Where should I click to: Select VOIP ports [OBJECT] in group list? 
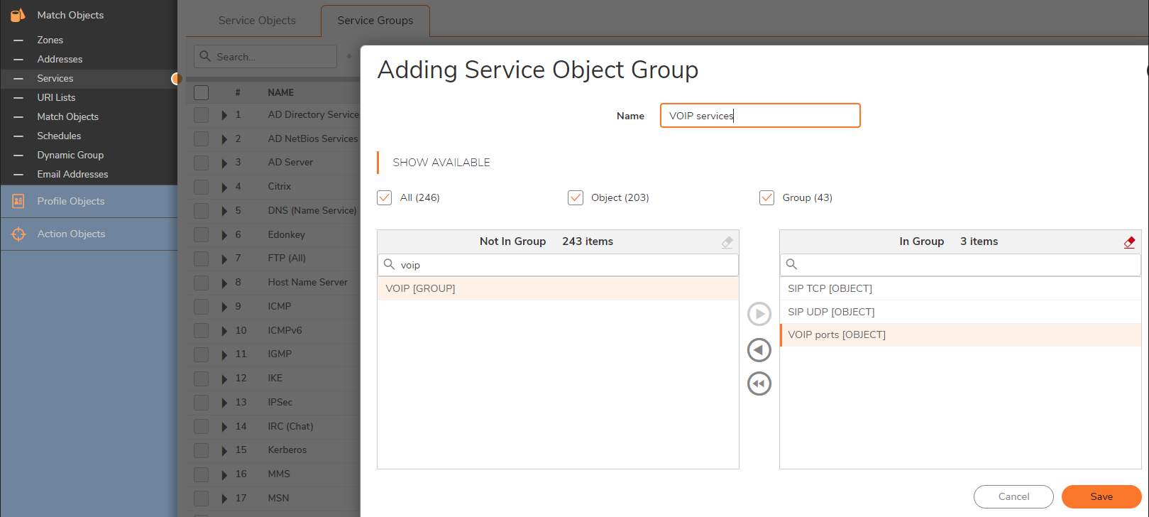coord(960,334)
